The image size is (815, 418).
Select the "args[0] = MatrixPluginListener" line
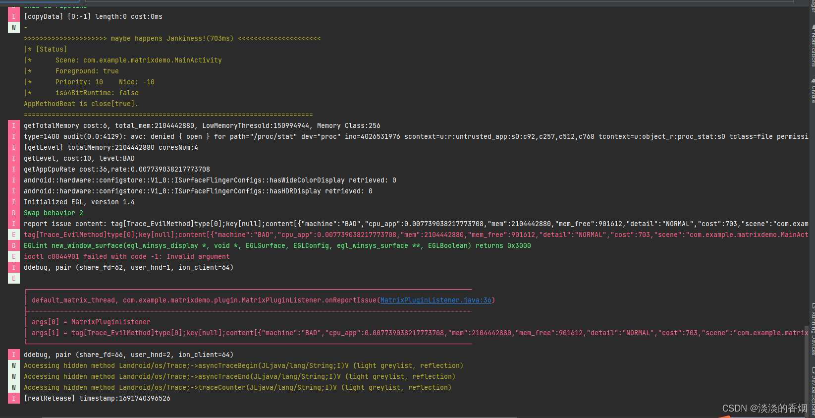pos(91,322)
